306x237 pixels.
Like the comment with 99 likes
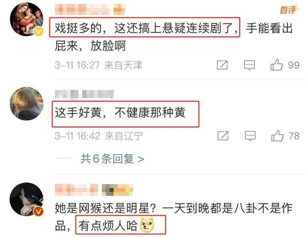point(277,65)
